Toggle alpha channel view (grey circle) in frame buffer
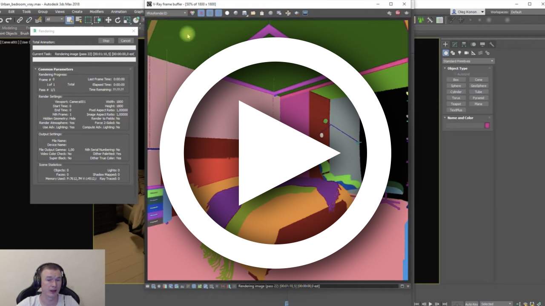 click(235, 13)
